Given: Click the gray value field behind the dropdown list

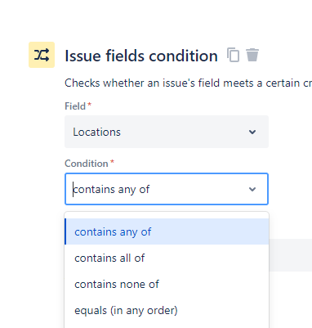Looking at the screenshot, I should coord(291,255).
